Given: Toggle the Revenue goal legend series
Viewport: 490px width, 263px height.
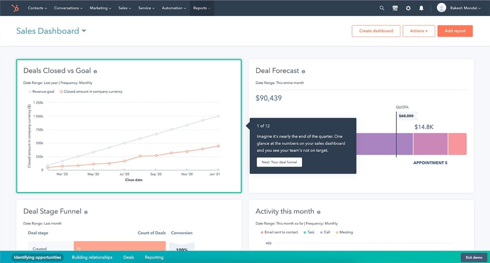Looking at the screenshot, I should (42, 92).
